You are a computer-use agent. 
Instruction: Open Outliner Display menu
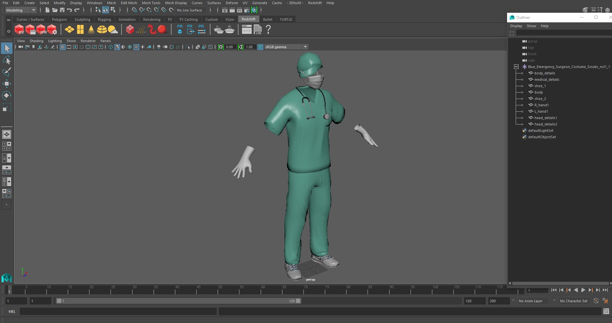[x=516, y=26]
